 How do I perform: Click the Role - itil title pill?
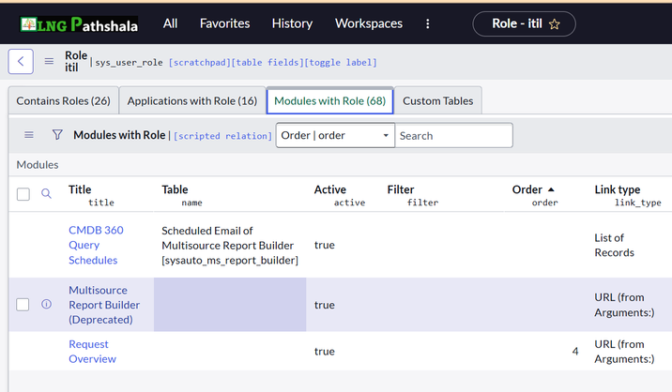524,23
